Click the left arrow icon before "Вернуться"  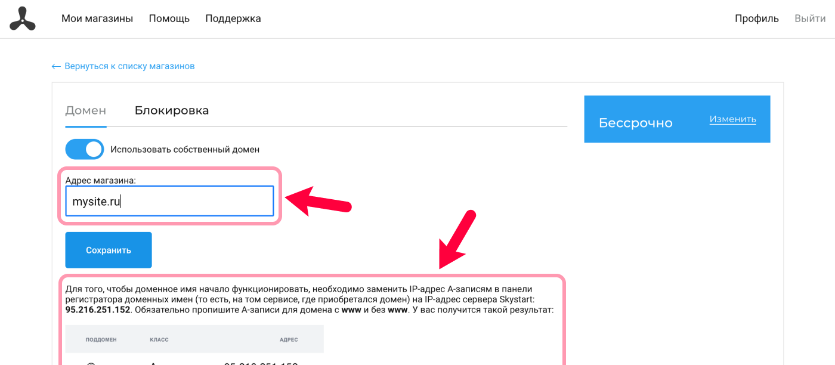tap(56, 66)
